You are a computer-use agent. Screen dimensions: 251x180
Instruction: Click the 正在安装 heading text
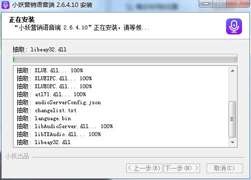coord(22,19)
